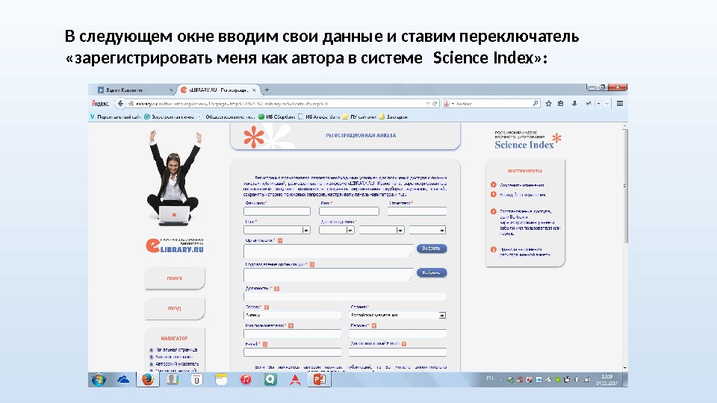Screen dimensions: 717x403
Task: Open Персональный сайт bookmark
Action: pyautogui.click(x=116, y=117)
